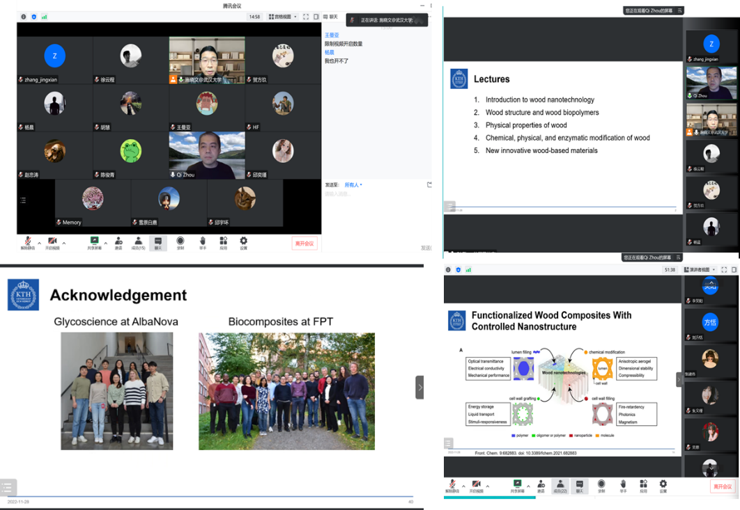Click the progress bar under the Acknowledgement slide

pos(209,496)
